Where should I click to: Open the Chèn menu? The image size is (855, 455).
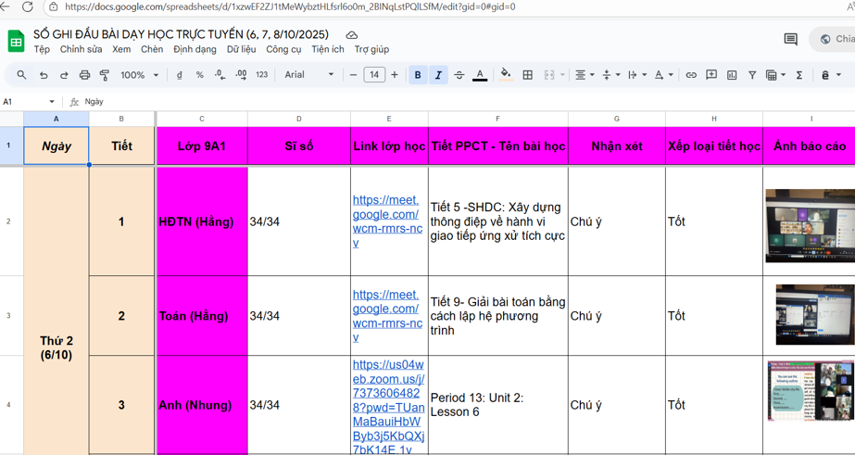tap(152, 49)
